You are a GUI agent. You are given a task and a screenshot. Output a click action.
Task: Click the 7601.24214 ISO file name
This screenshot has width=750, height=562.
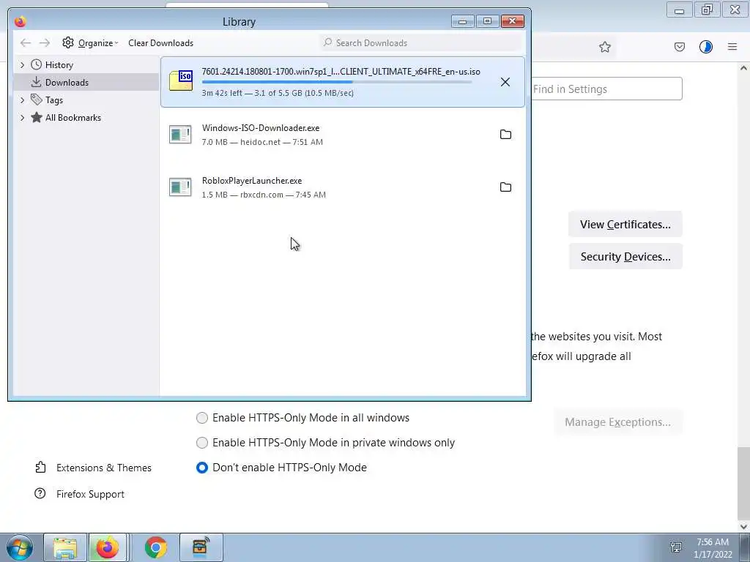pos(341,72)
